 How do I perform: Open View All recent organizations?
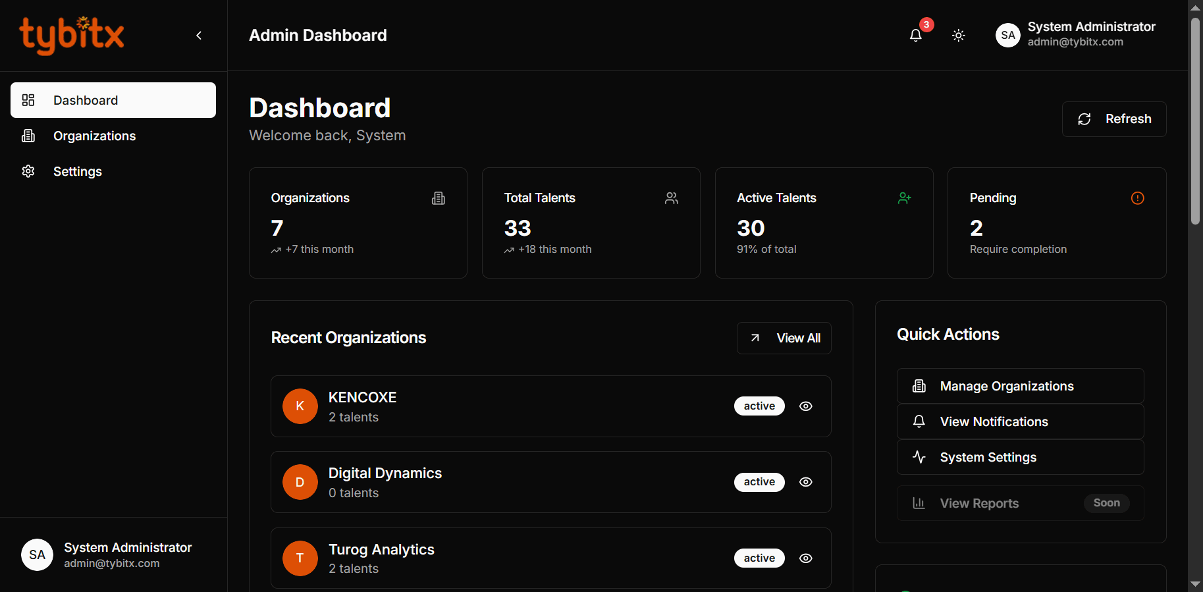click(x=784, y=338)
